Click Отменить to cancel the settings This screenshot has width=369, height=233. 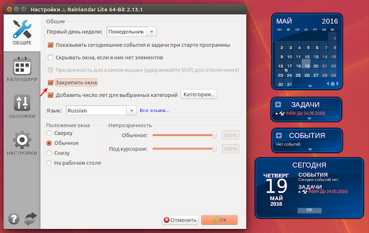180,220
